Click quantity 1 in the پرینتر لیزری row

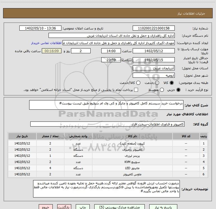[50, 156]
